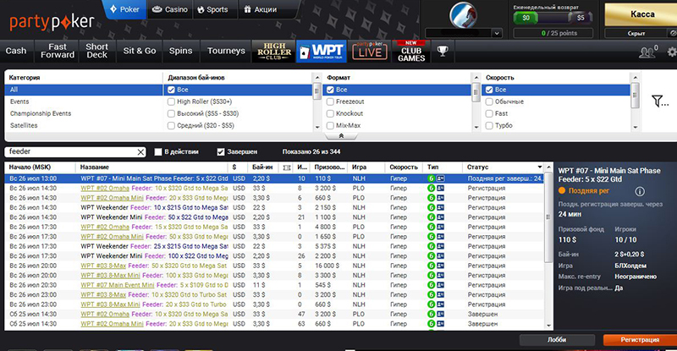Click the player avatar picture
The height and width of the screenshot is (351, 677).
point(463,15)
